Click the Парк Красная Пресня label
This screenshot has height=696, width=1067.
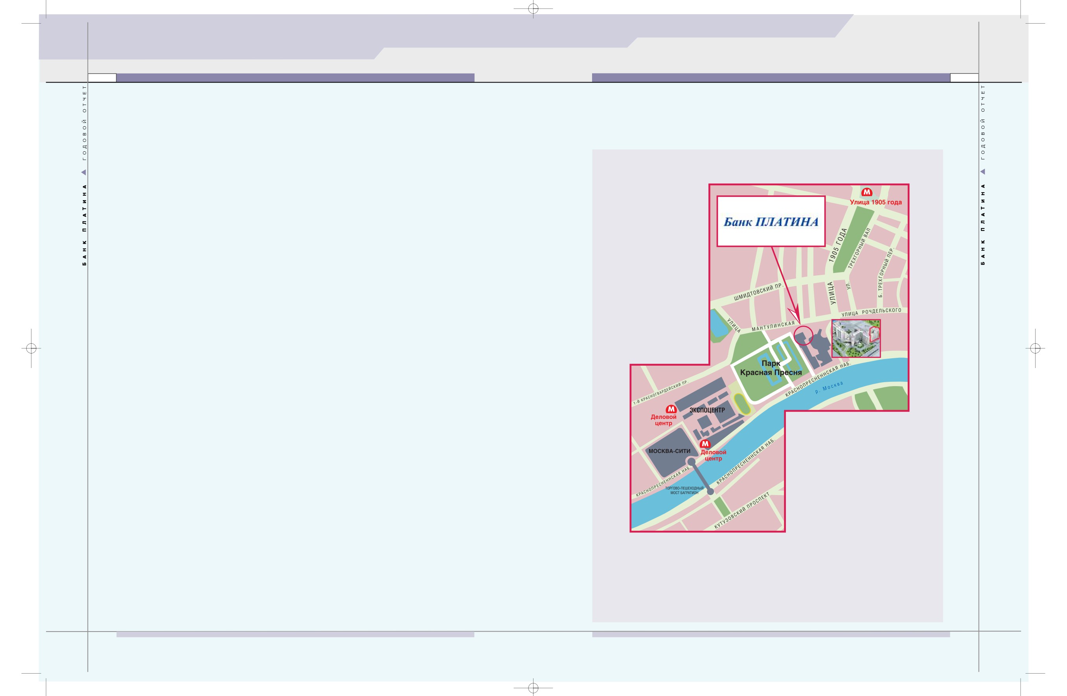coord(771,368)
